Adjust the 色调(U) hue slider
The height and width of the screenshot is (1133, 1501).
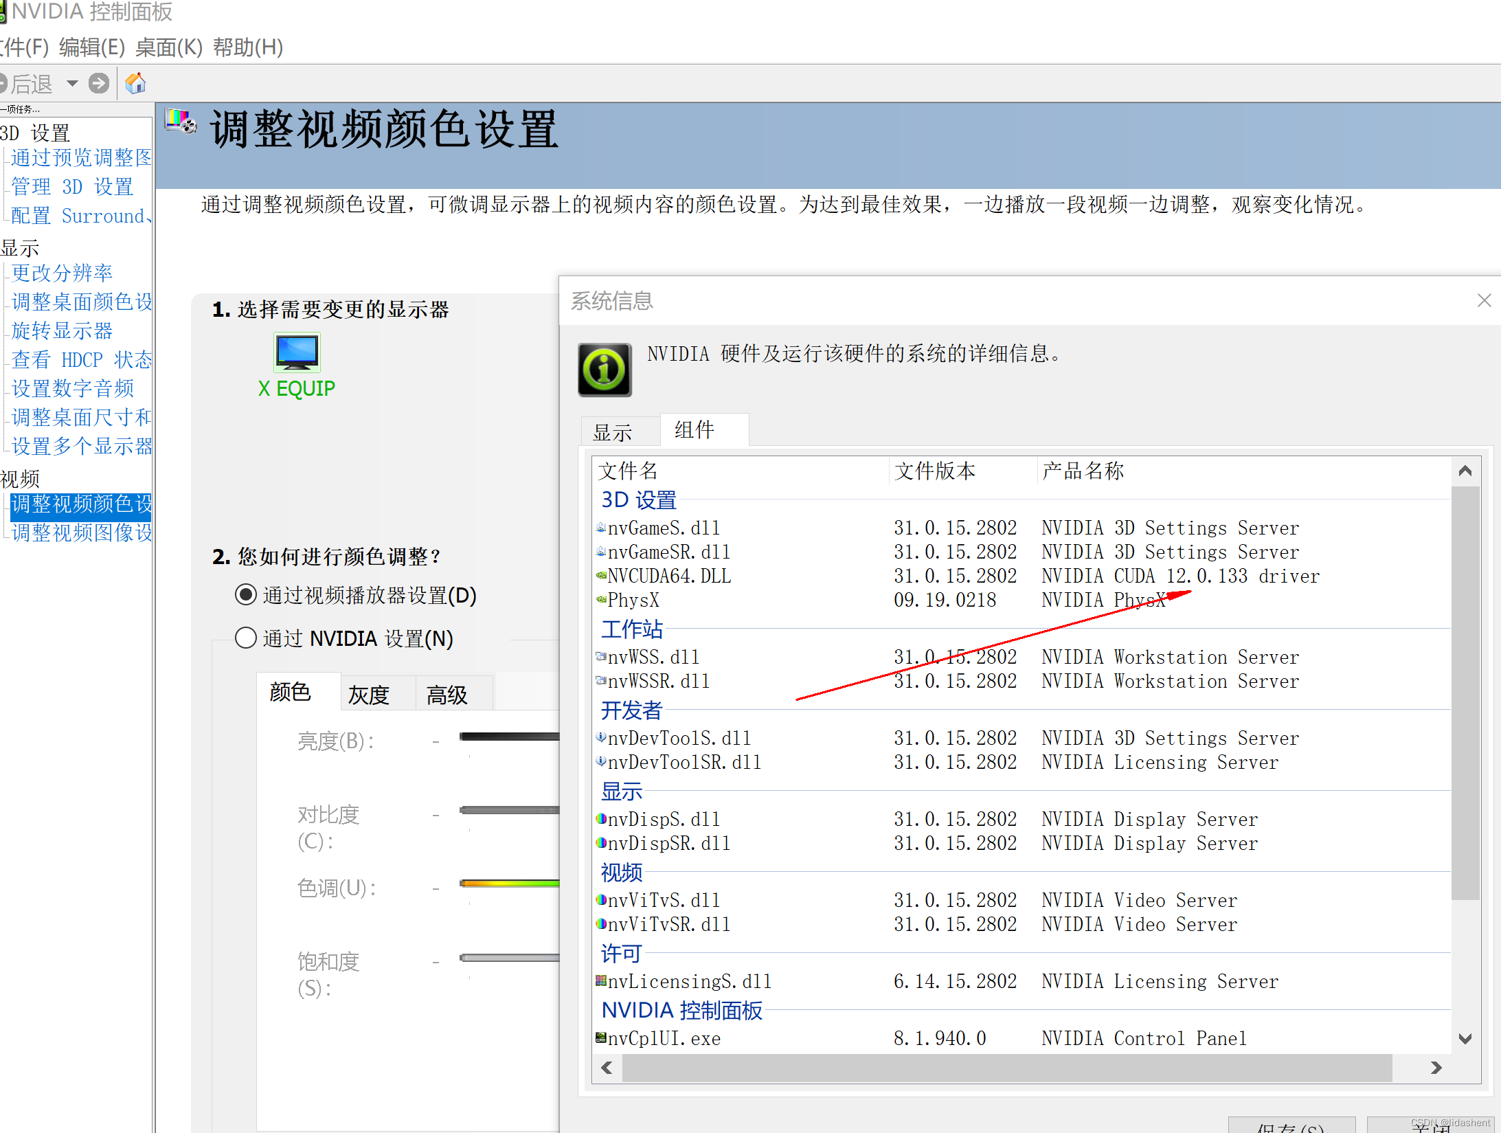pyautogui.click(x=509, y=884)
